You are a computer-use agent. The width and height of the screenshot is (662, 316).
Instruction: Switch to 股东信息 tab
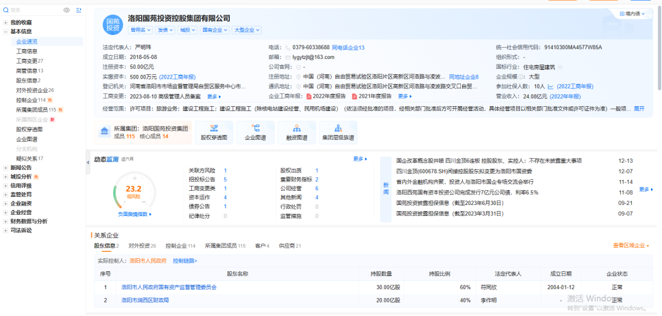point(107,246)
